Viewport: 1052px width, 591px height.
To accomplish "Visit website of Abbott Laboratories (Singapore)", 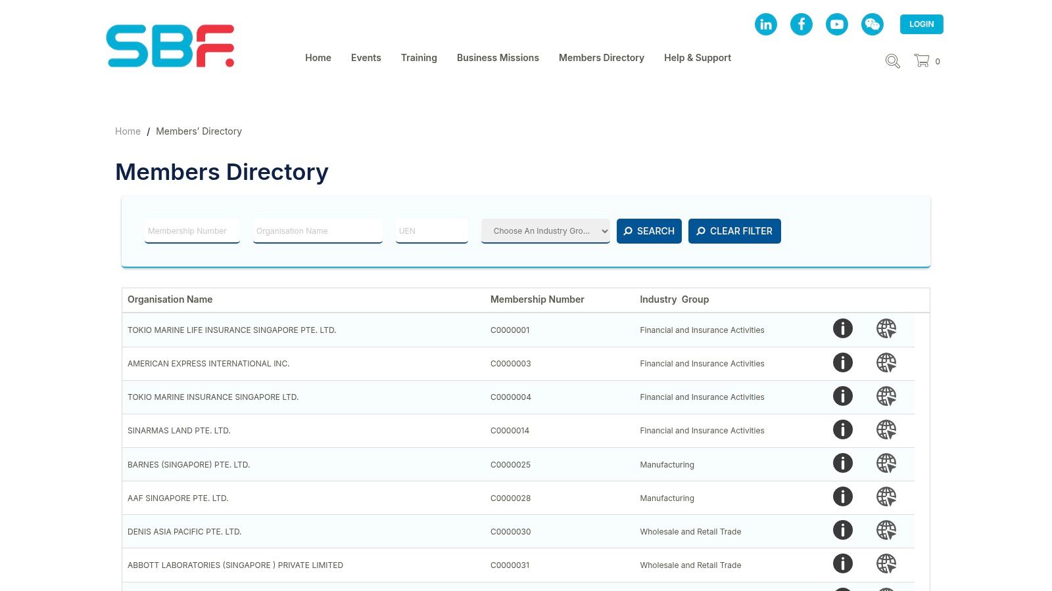I will click(x=886, y=563).
